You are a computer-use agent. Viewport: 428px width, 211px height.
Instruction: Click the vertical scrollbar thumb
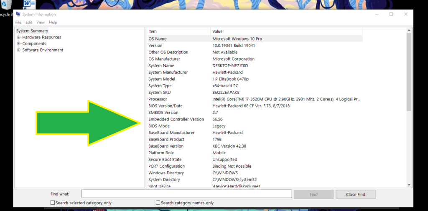point(409,72)
